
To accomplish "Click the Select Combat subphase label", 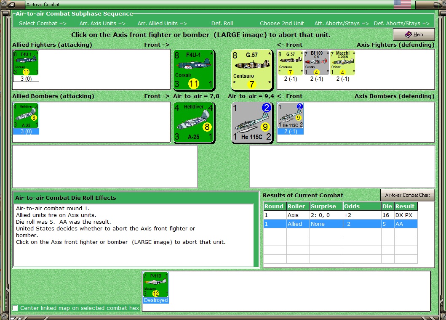I will click(43, 24).
